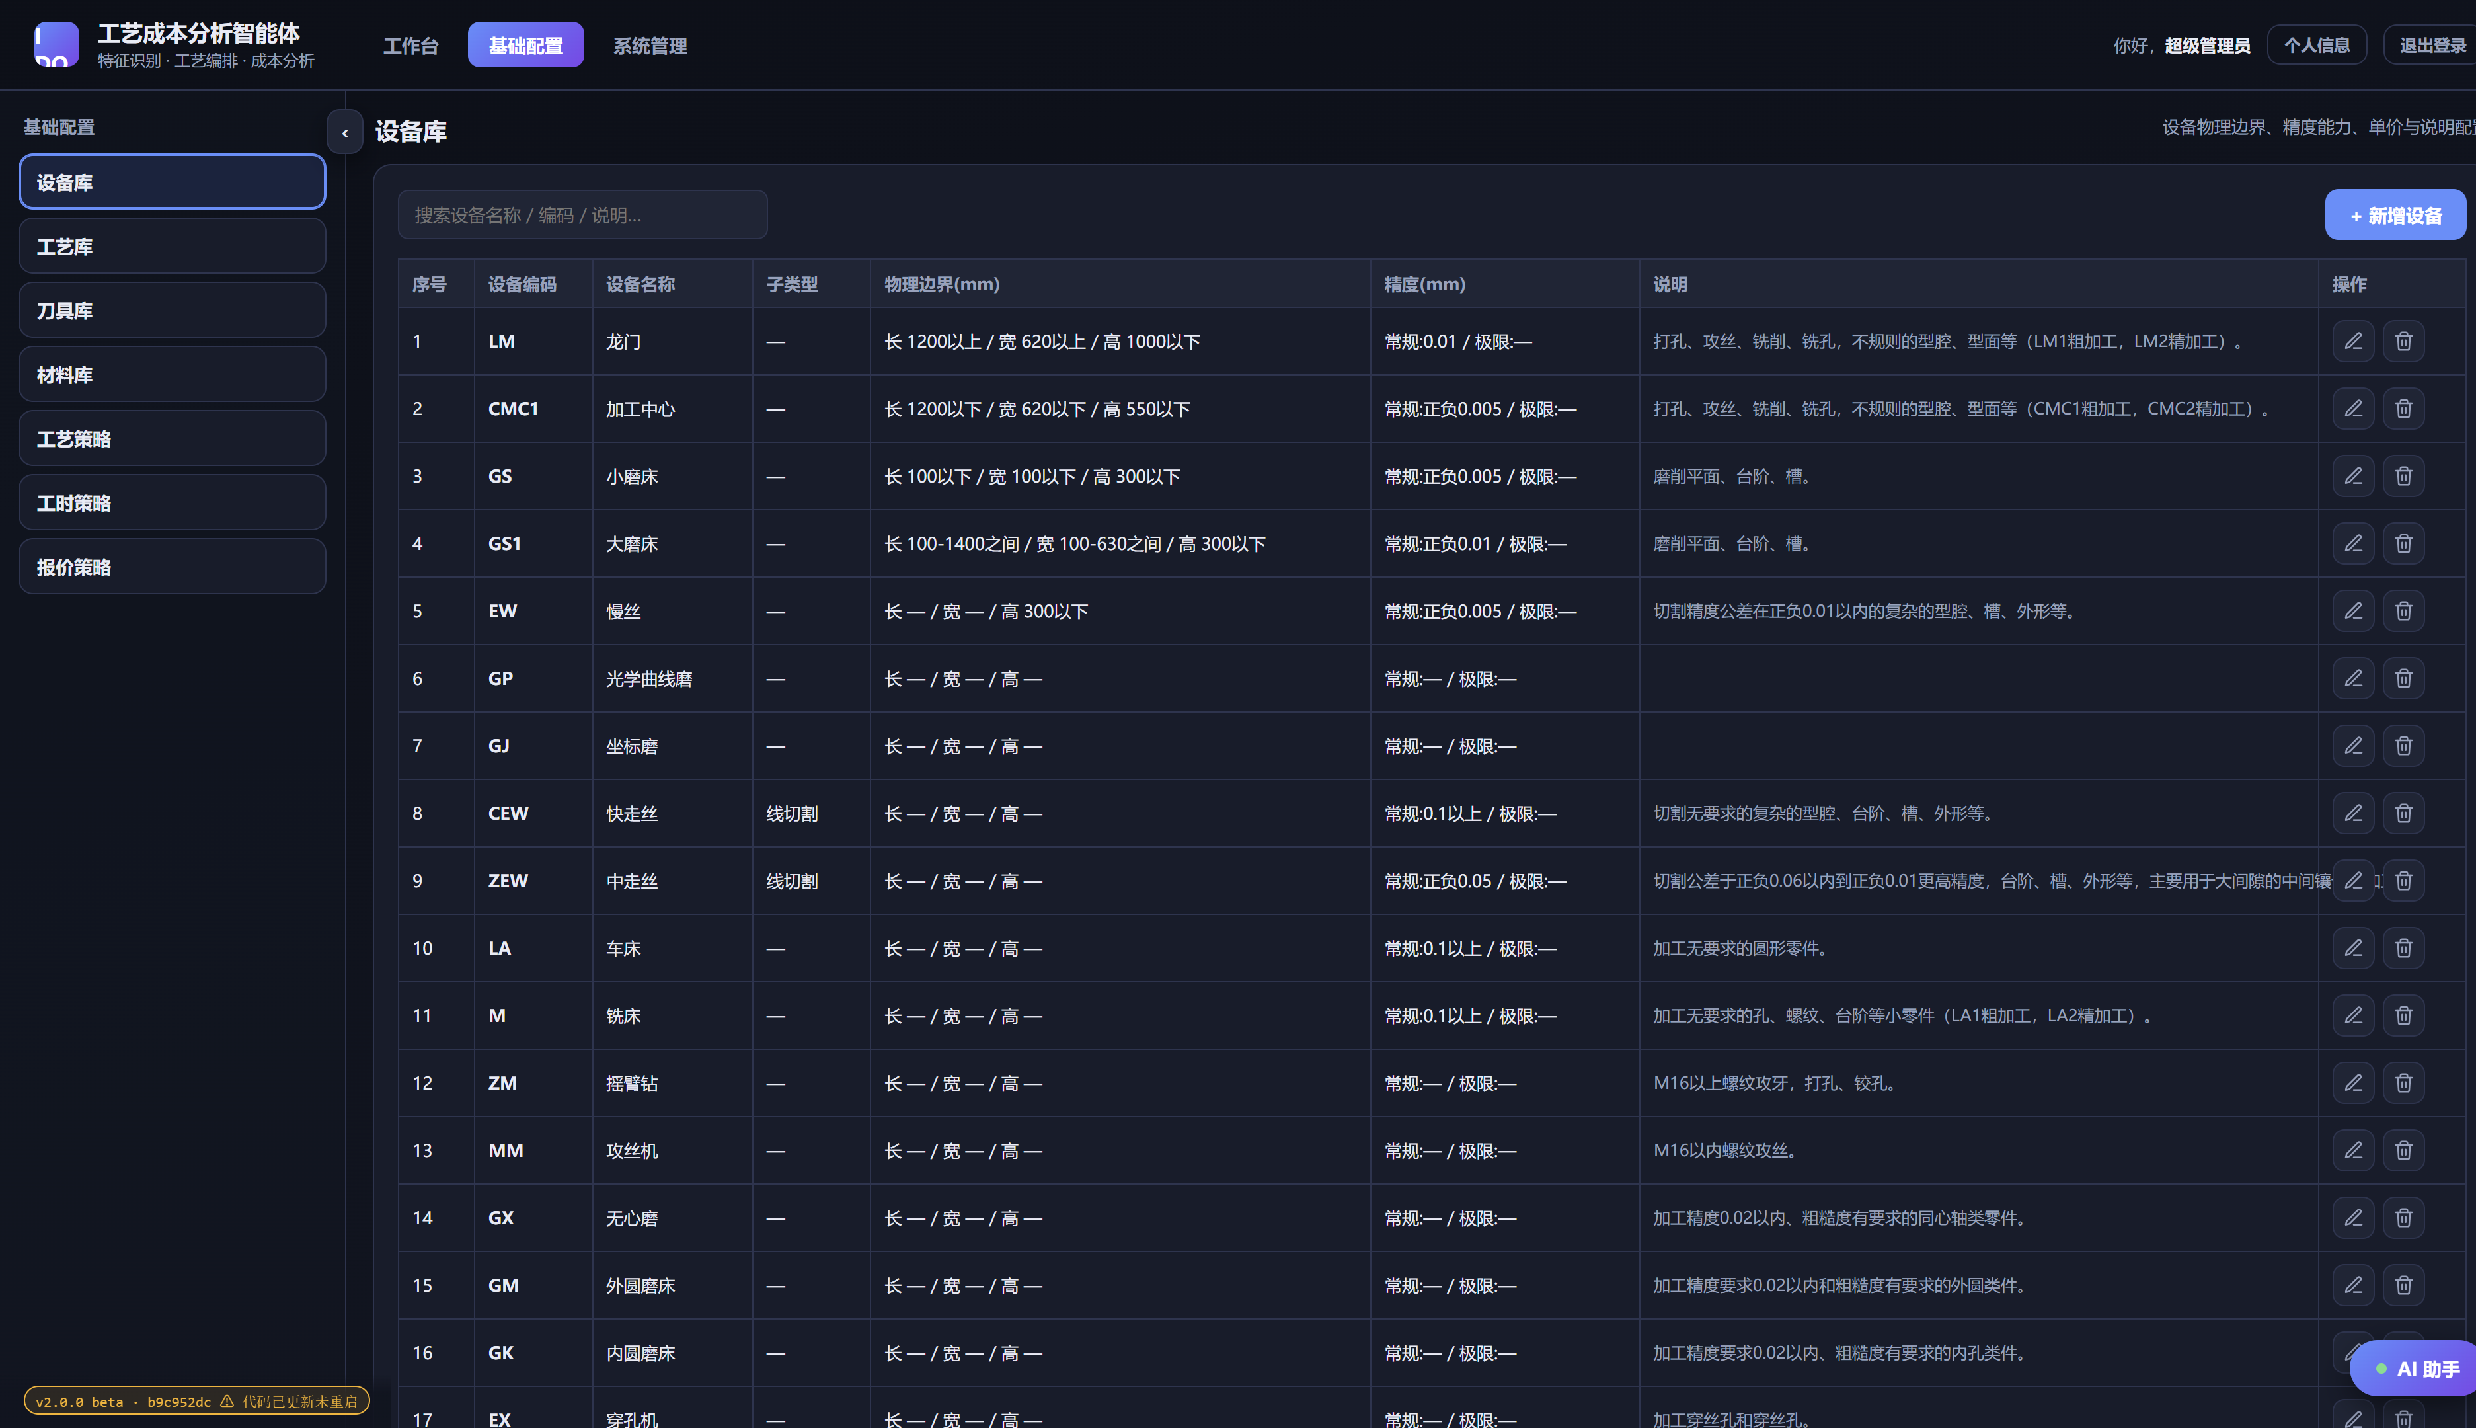Delete the M 铣床 row
2476x1428 pixels.
point(2403,1015)
